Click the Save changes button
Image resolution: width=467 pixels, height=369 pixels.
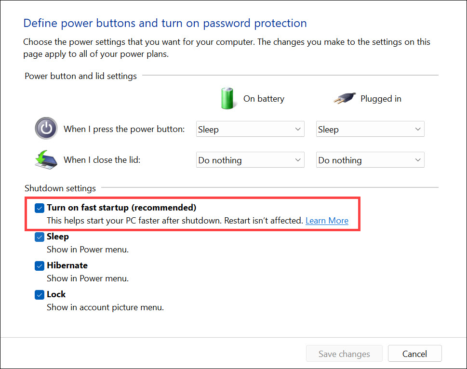pyautogui.click(x=344, y=354)
